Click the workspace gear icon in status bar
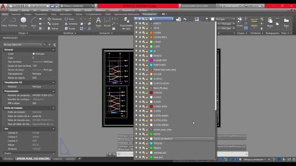This screenshot has height=166, width=296. pyautogui.click(x=240, y=160)
